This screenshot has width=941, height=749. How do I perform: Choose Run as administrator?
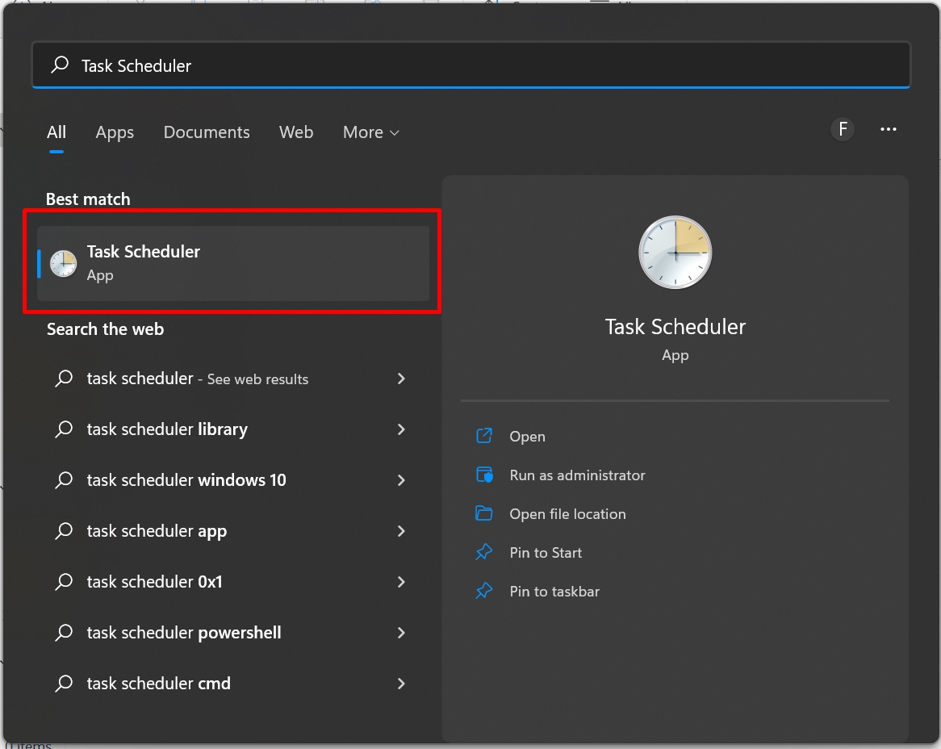coord(577,475)
